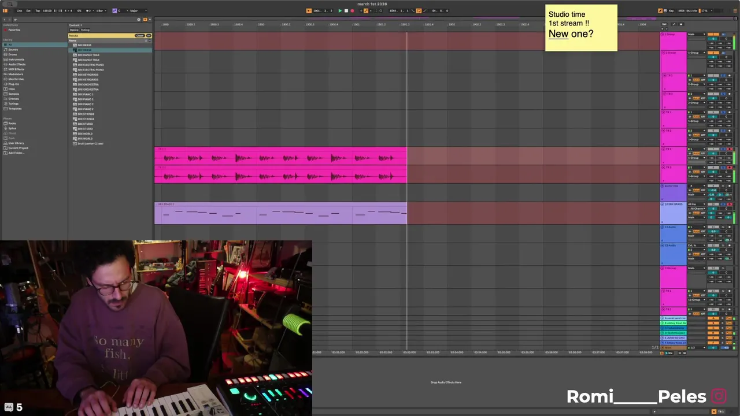740x416 pixels.
Task: Open the Samples browser category
Action: (x=12, y=94)
